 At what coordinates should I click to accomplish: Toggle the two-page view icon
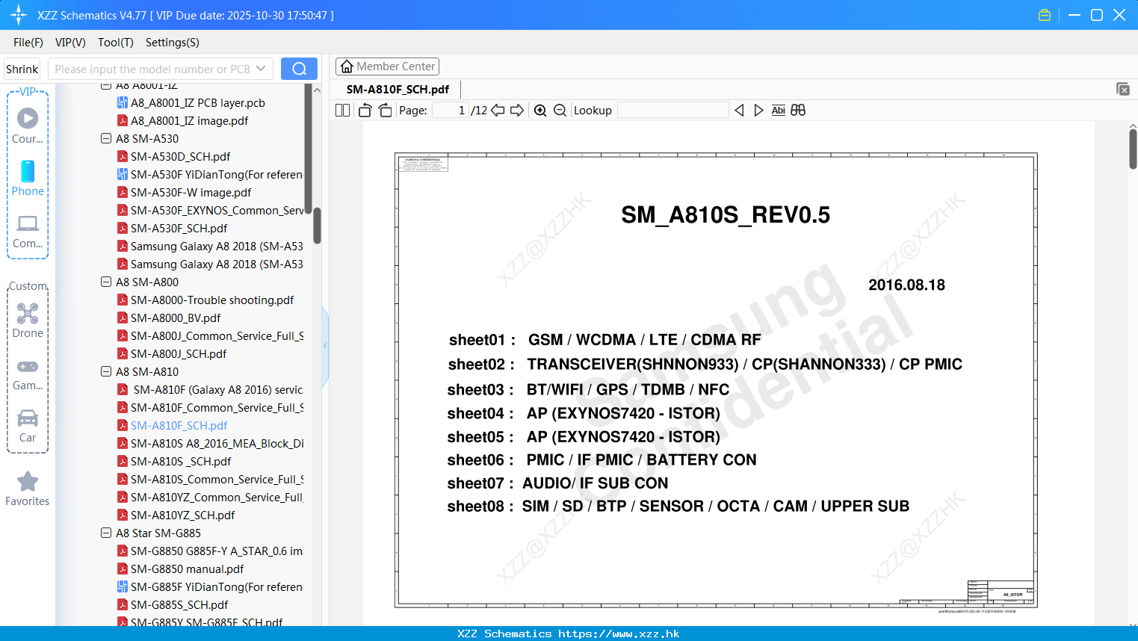343,111
